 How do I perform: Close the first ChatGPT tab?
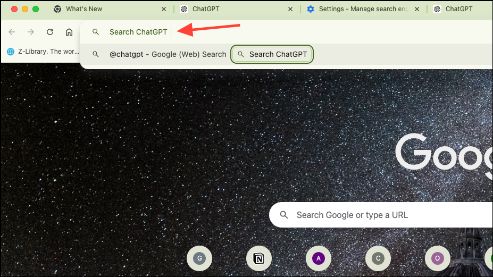(290, 9)
